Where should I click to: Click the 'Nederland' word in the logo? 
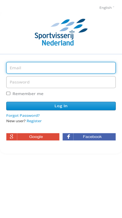tap(58, 43)
